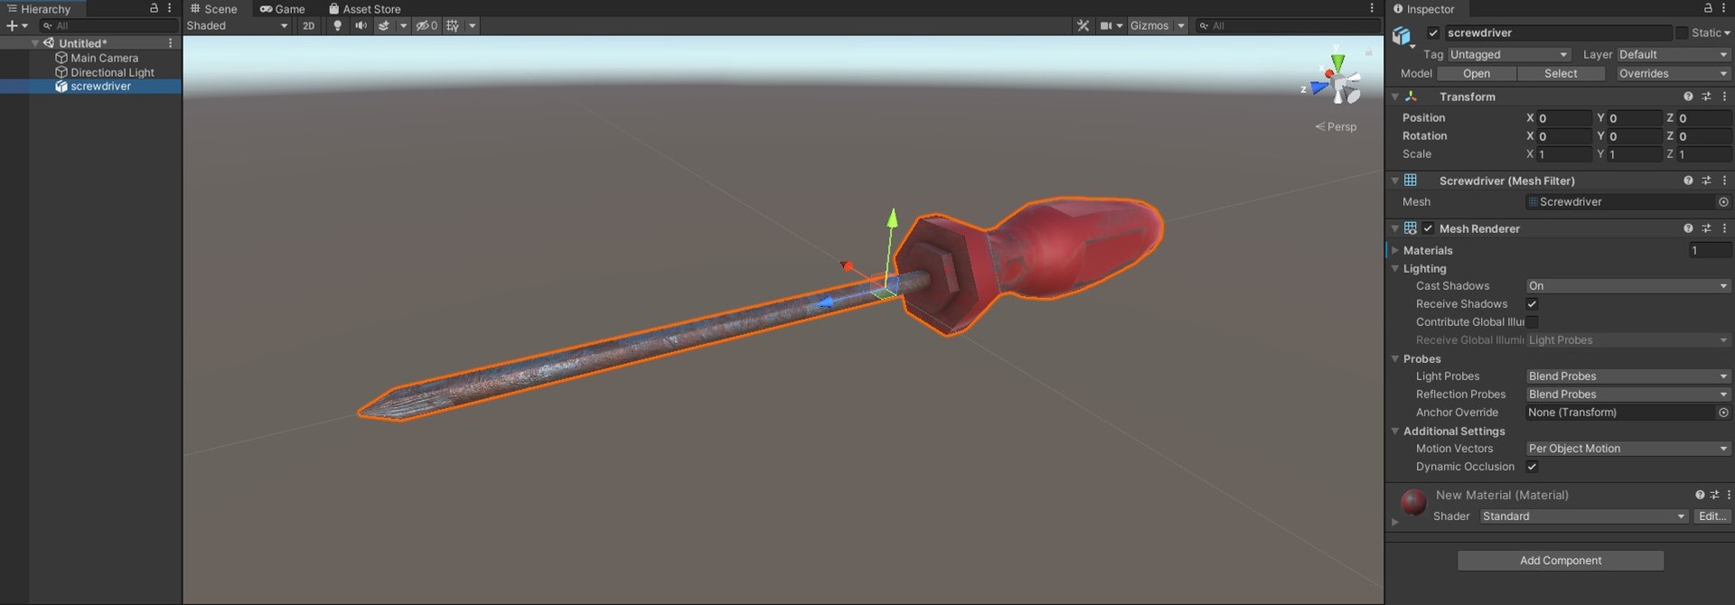Open the Shader Standard dropdown
Image resolution: width=1735 pixels, height=605 pixels.
[1584, 517]
